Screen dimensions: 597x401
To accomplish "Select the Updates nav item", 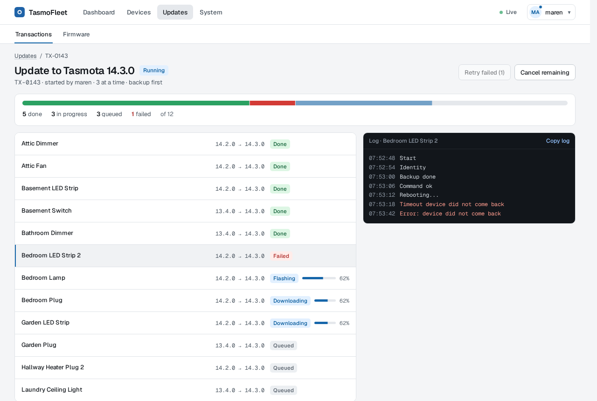I will [x=175, y=12].
